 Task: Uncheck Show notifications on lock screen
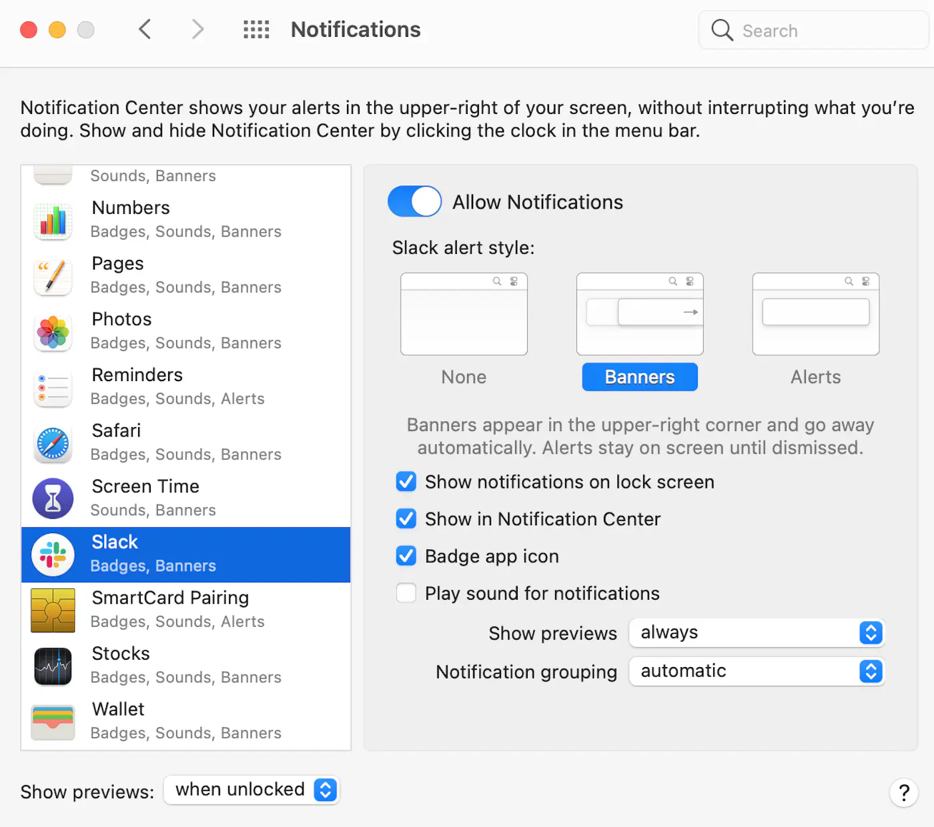click(406, 482)
